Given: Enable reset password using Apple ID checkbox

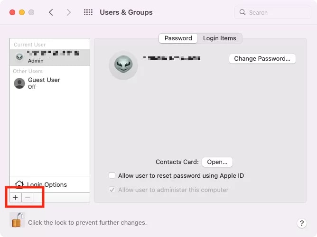Looking at the screenshot, I should [112, 175].
